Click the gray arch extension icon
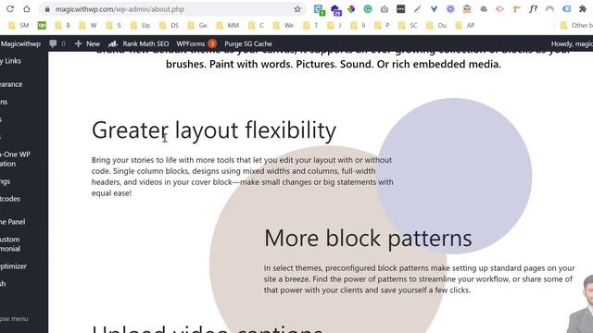The width and height of the screenshot is (593, 333). coord(549,9)
